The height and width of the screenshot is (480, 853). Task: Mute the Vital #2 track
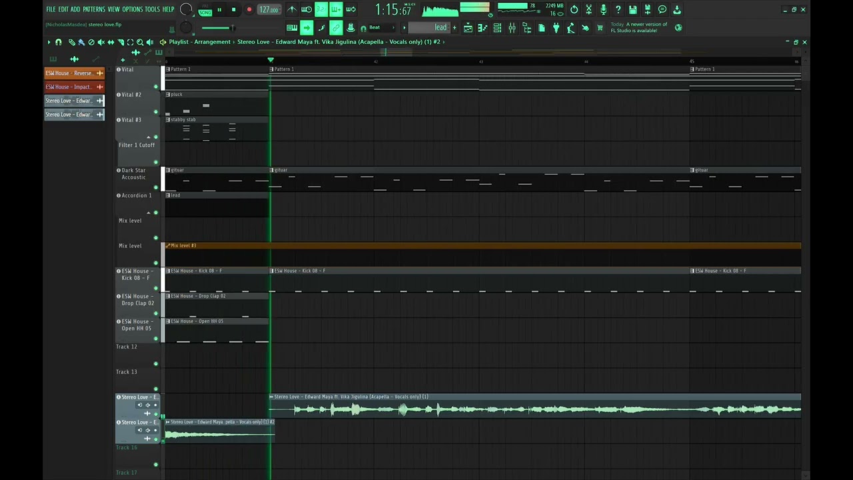(x=156, y=112)
